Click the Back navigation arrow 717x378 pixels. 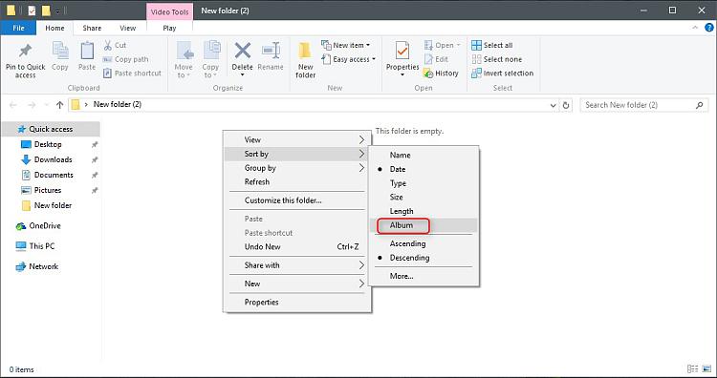[12, 105]
